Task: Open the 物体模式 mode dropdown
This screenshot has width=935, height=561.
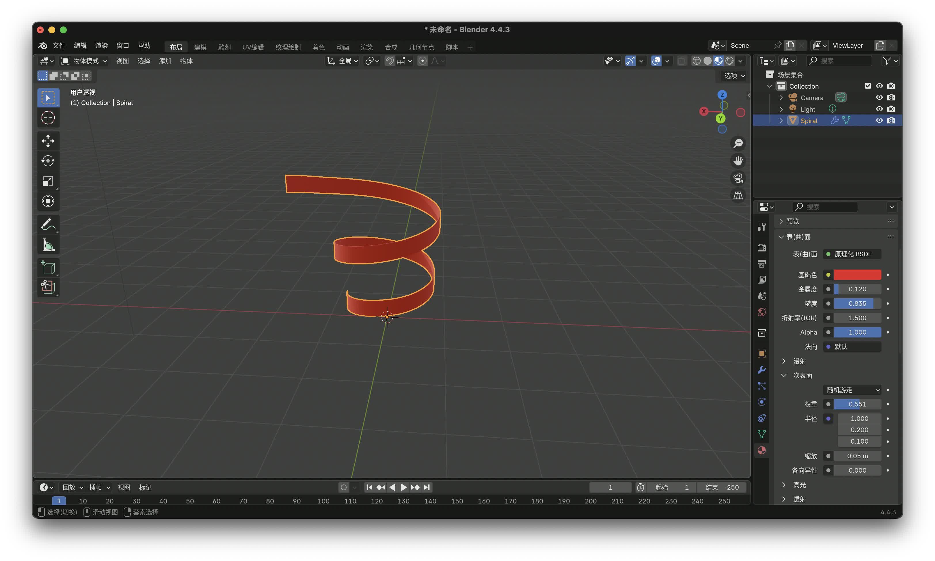Action: tap(85, 61)
